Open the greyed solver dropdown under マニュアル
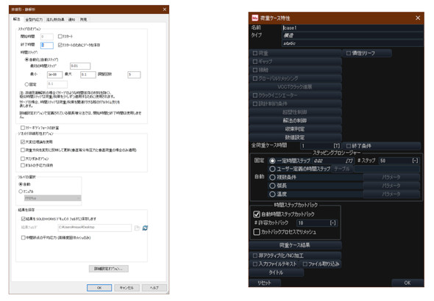The height and width of the screenshot is (301, 434). pos(52,198)
